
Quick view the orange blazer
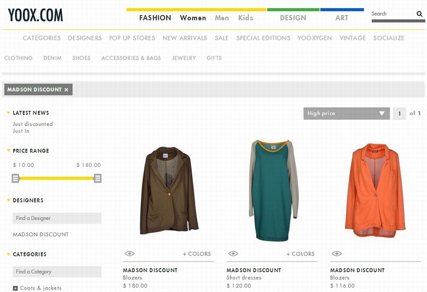click(x=336, y=254)
